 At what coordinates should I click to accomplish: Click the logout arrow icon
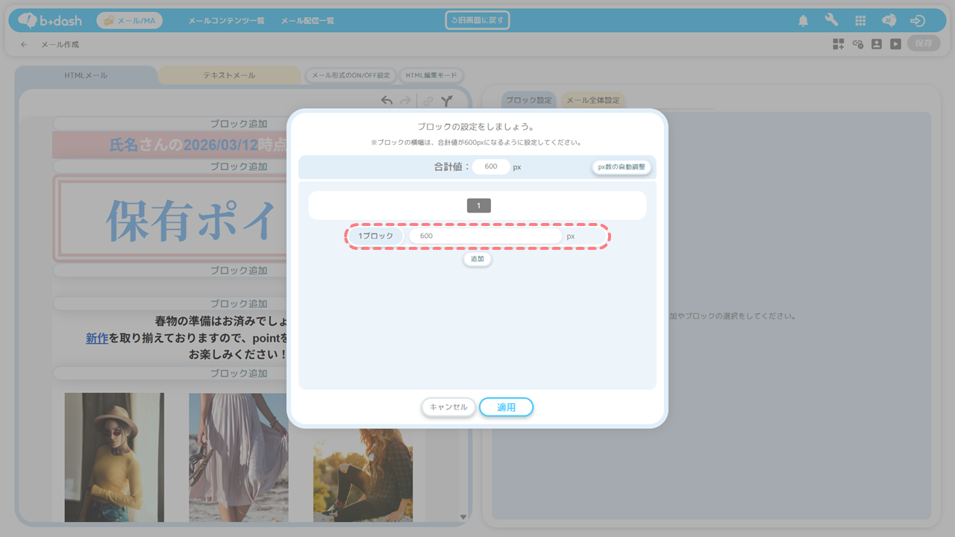click(918, 21)
